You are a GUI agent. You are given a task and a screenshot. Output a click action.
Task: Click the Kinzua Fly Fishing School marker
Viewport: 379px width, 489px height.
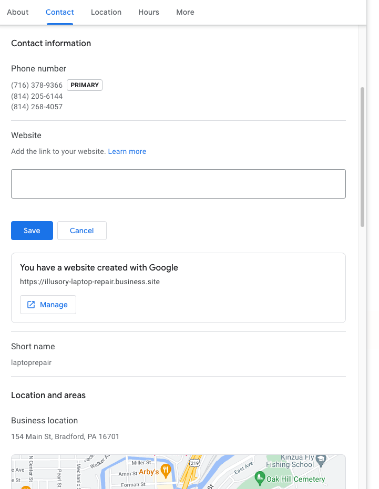coord(321,460)
